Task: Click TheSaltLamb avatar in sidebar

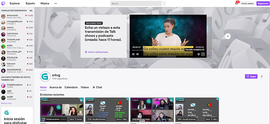Action: 3,41
